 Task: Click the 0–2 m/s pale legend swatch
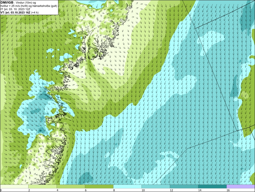(14, 186)
